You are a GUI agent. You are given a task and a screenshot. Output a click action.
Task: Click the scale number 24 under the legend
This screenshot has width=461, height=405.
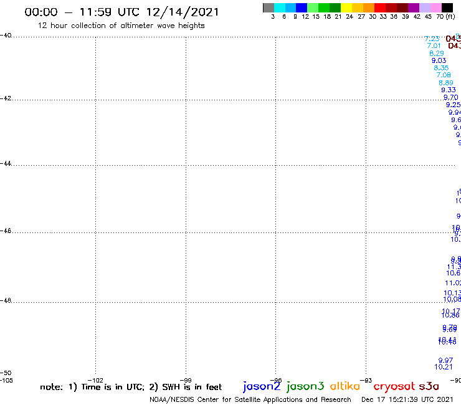coord(349,17)
